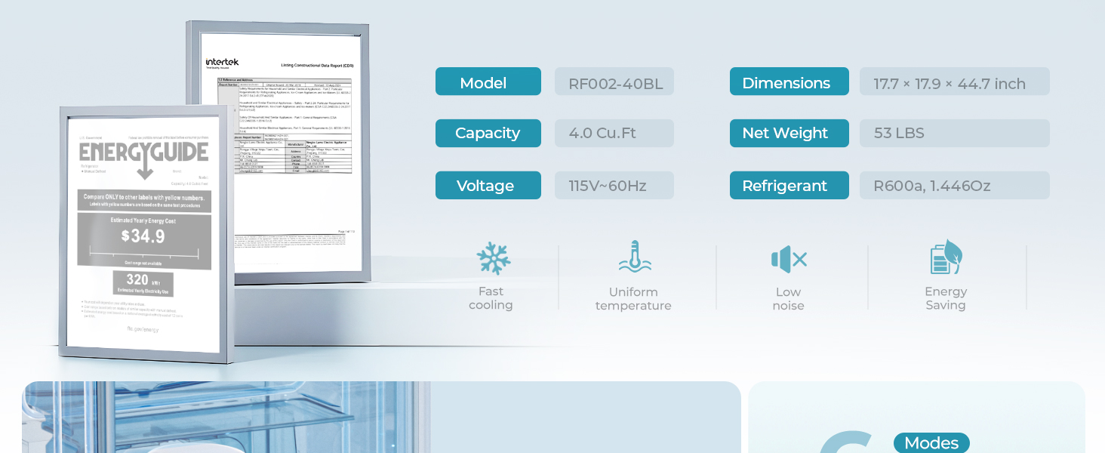Click the 17.7 × 17.9 × 44.7 inch value
The image size is (1105, 453).
[x=955, y=82]
